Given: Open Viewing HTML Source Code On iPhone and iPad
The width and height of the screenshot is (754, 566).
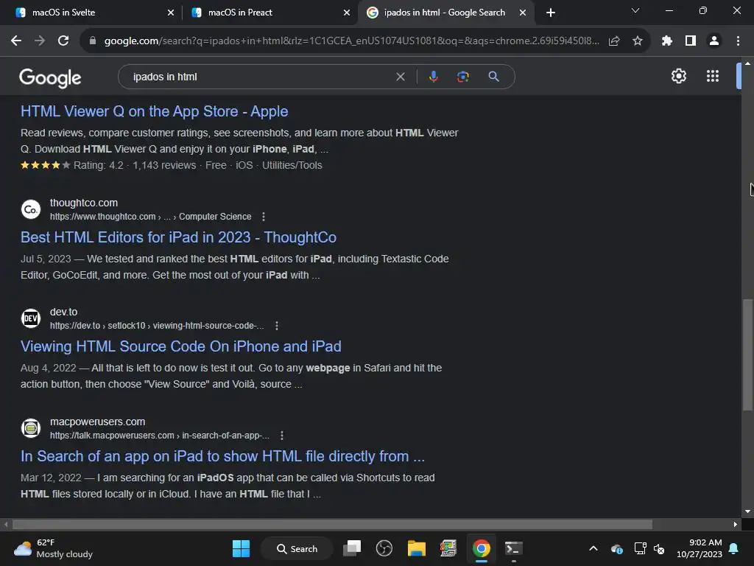Looking at the screenshot, I should (x=181, y=346).
